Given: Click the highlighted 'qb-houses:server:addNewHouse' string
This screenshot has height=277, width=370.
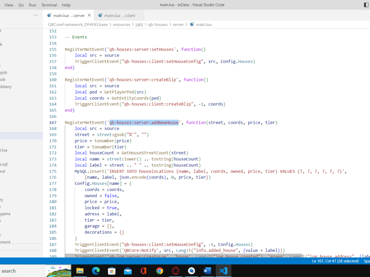Looking at the screenshot, I should 144,123.
